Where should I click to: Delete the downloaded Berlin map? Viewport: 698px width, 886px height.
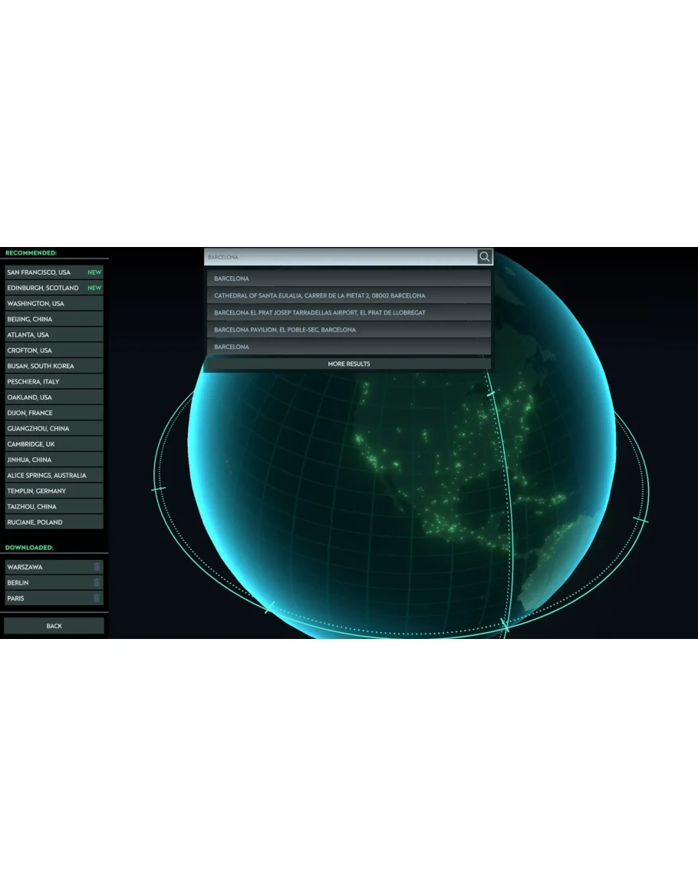pyautogui.click(x=97, y=582)
